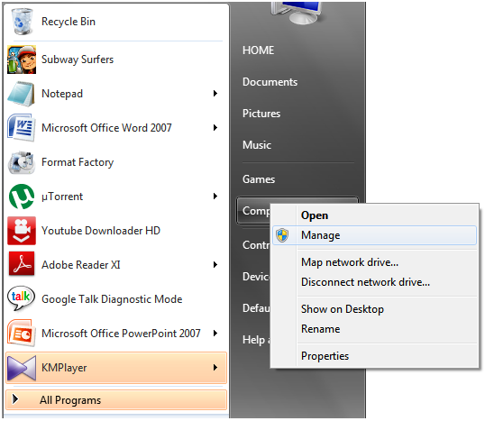
Task: Open the Games link
Action: (259, 179)
